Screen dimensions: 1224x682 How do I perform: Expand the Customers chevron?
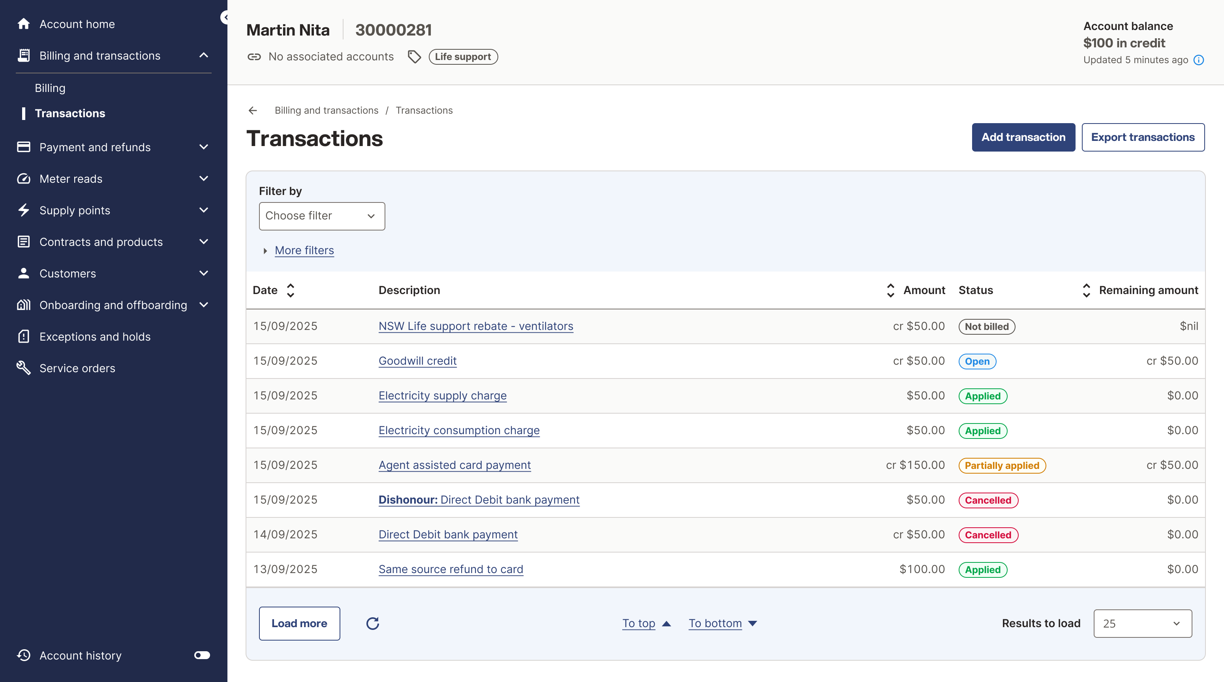click(x=204, y=274)
